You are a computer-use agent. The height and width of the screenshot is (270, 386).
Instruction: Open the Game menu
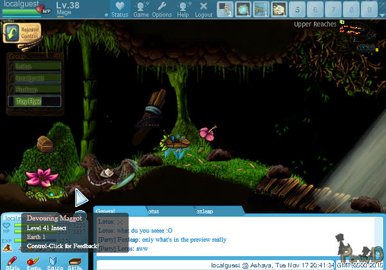141,10
